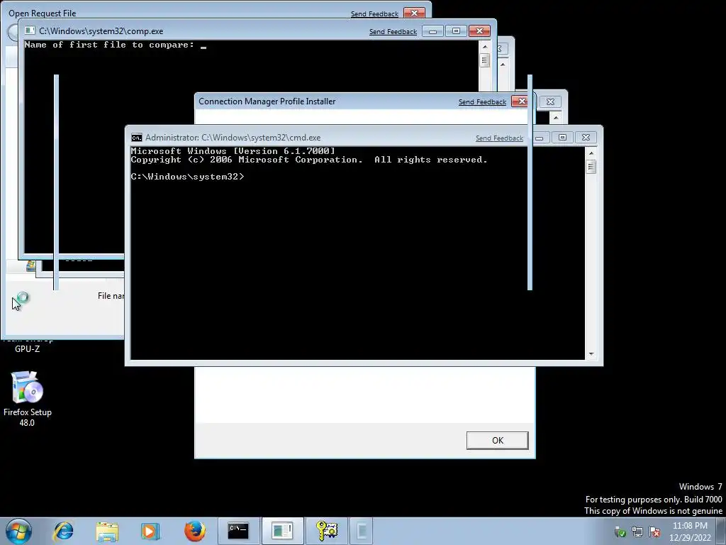Click the date 12/29/2022 in tray
This screenshot has height=545, width=726.
click(690, 538)
